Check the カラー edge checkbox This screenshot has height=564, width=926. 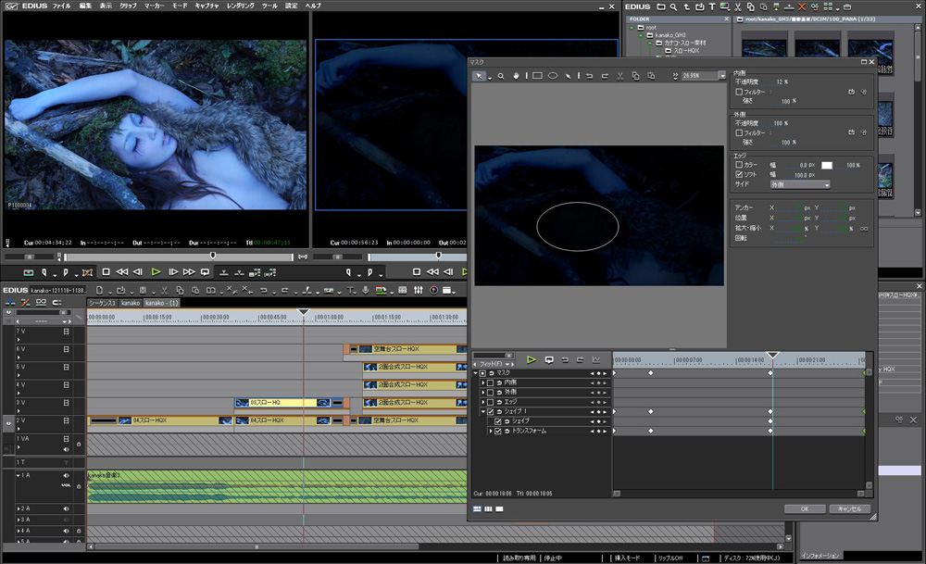739,165
